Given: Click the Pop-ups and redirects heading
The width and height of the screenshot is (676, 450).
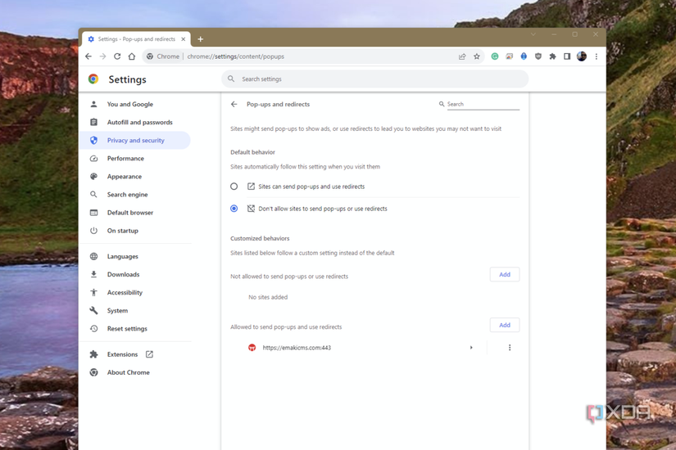Looking at the screenshot, I should [x=278, y=104].
